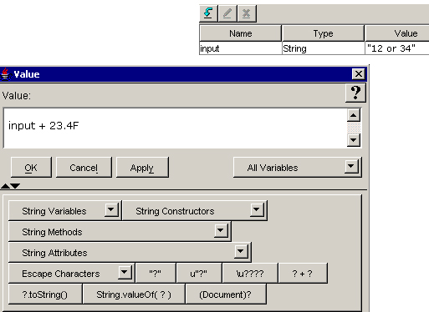Click the Java cup icon in titlebar
The width and height of the screenshot is (429, 312).
tap(5, 74)
